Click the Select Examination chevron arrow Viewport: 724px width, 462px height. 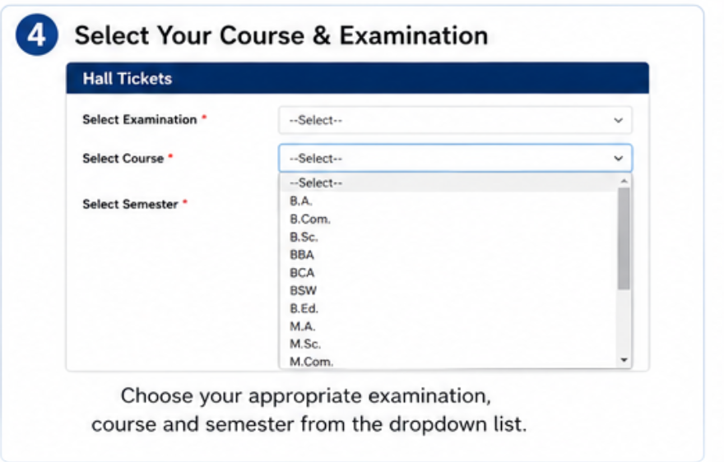pyautogui.click(x=618, y=121)
